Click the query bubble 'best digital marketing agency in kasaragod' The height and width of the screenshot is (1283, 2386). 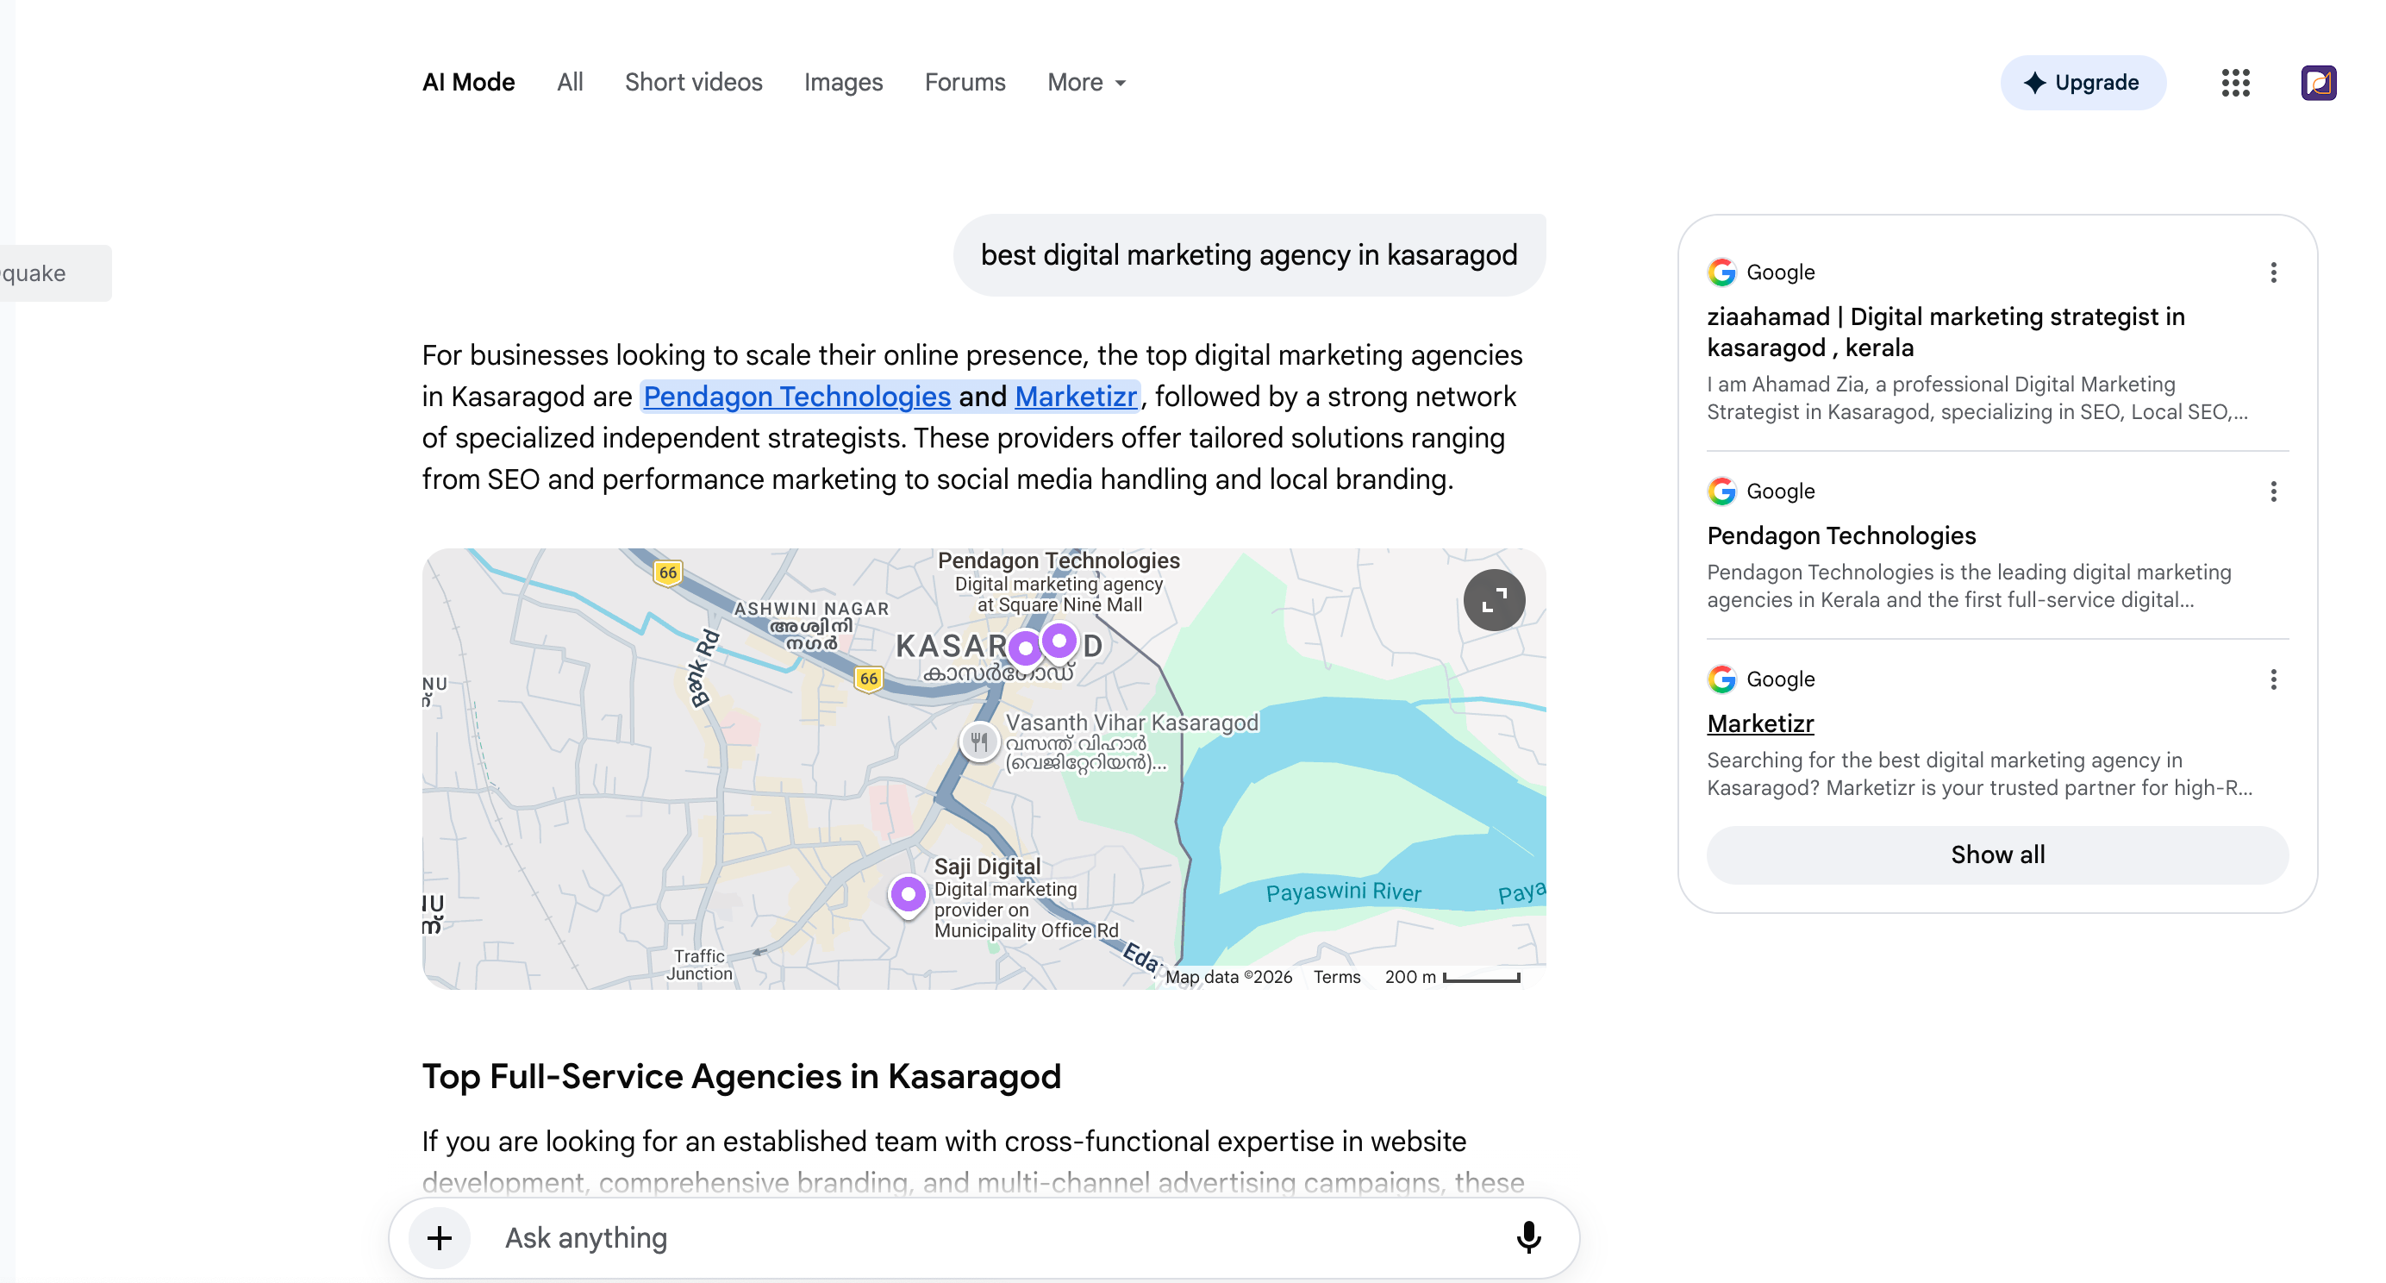(x=1248, y=254)
